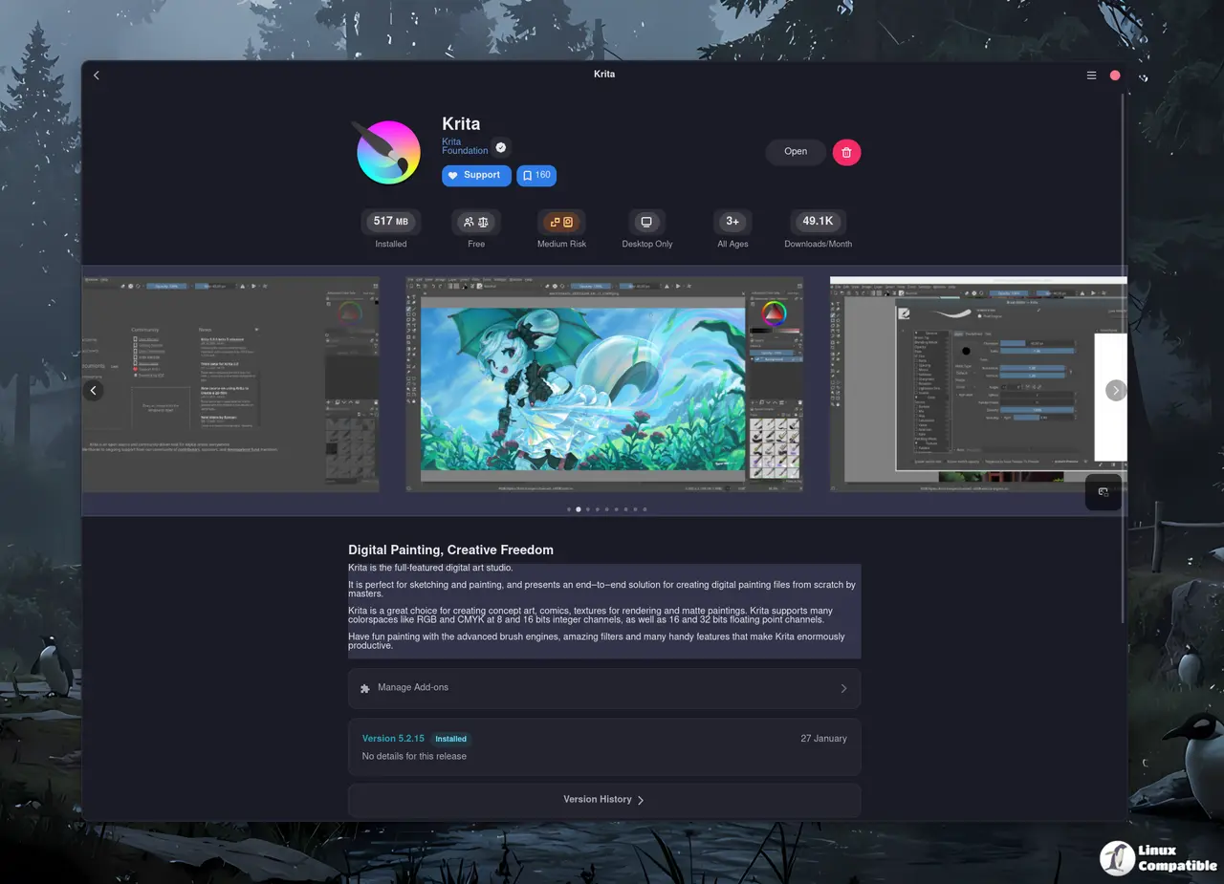
Task: Show the previous screenshot in carousel
Action: 94,390
